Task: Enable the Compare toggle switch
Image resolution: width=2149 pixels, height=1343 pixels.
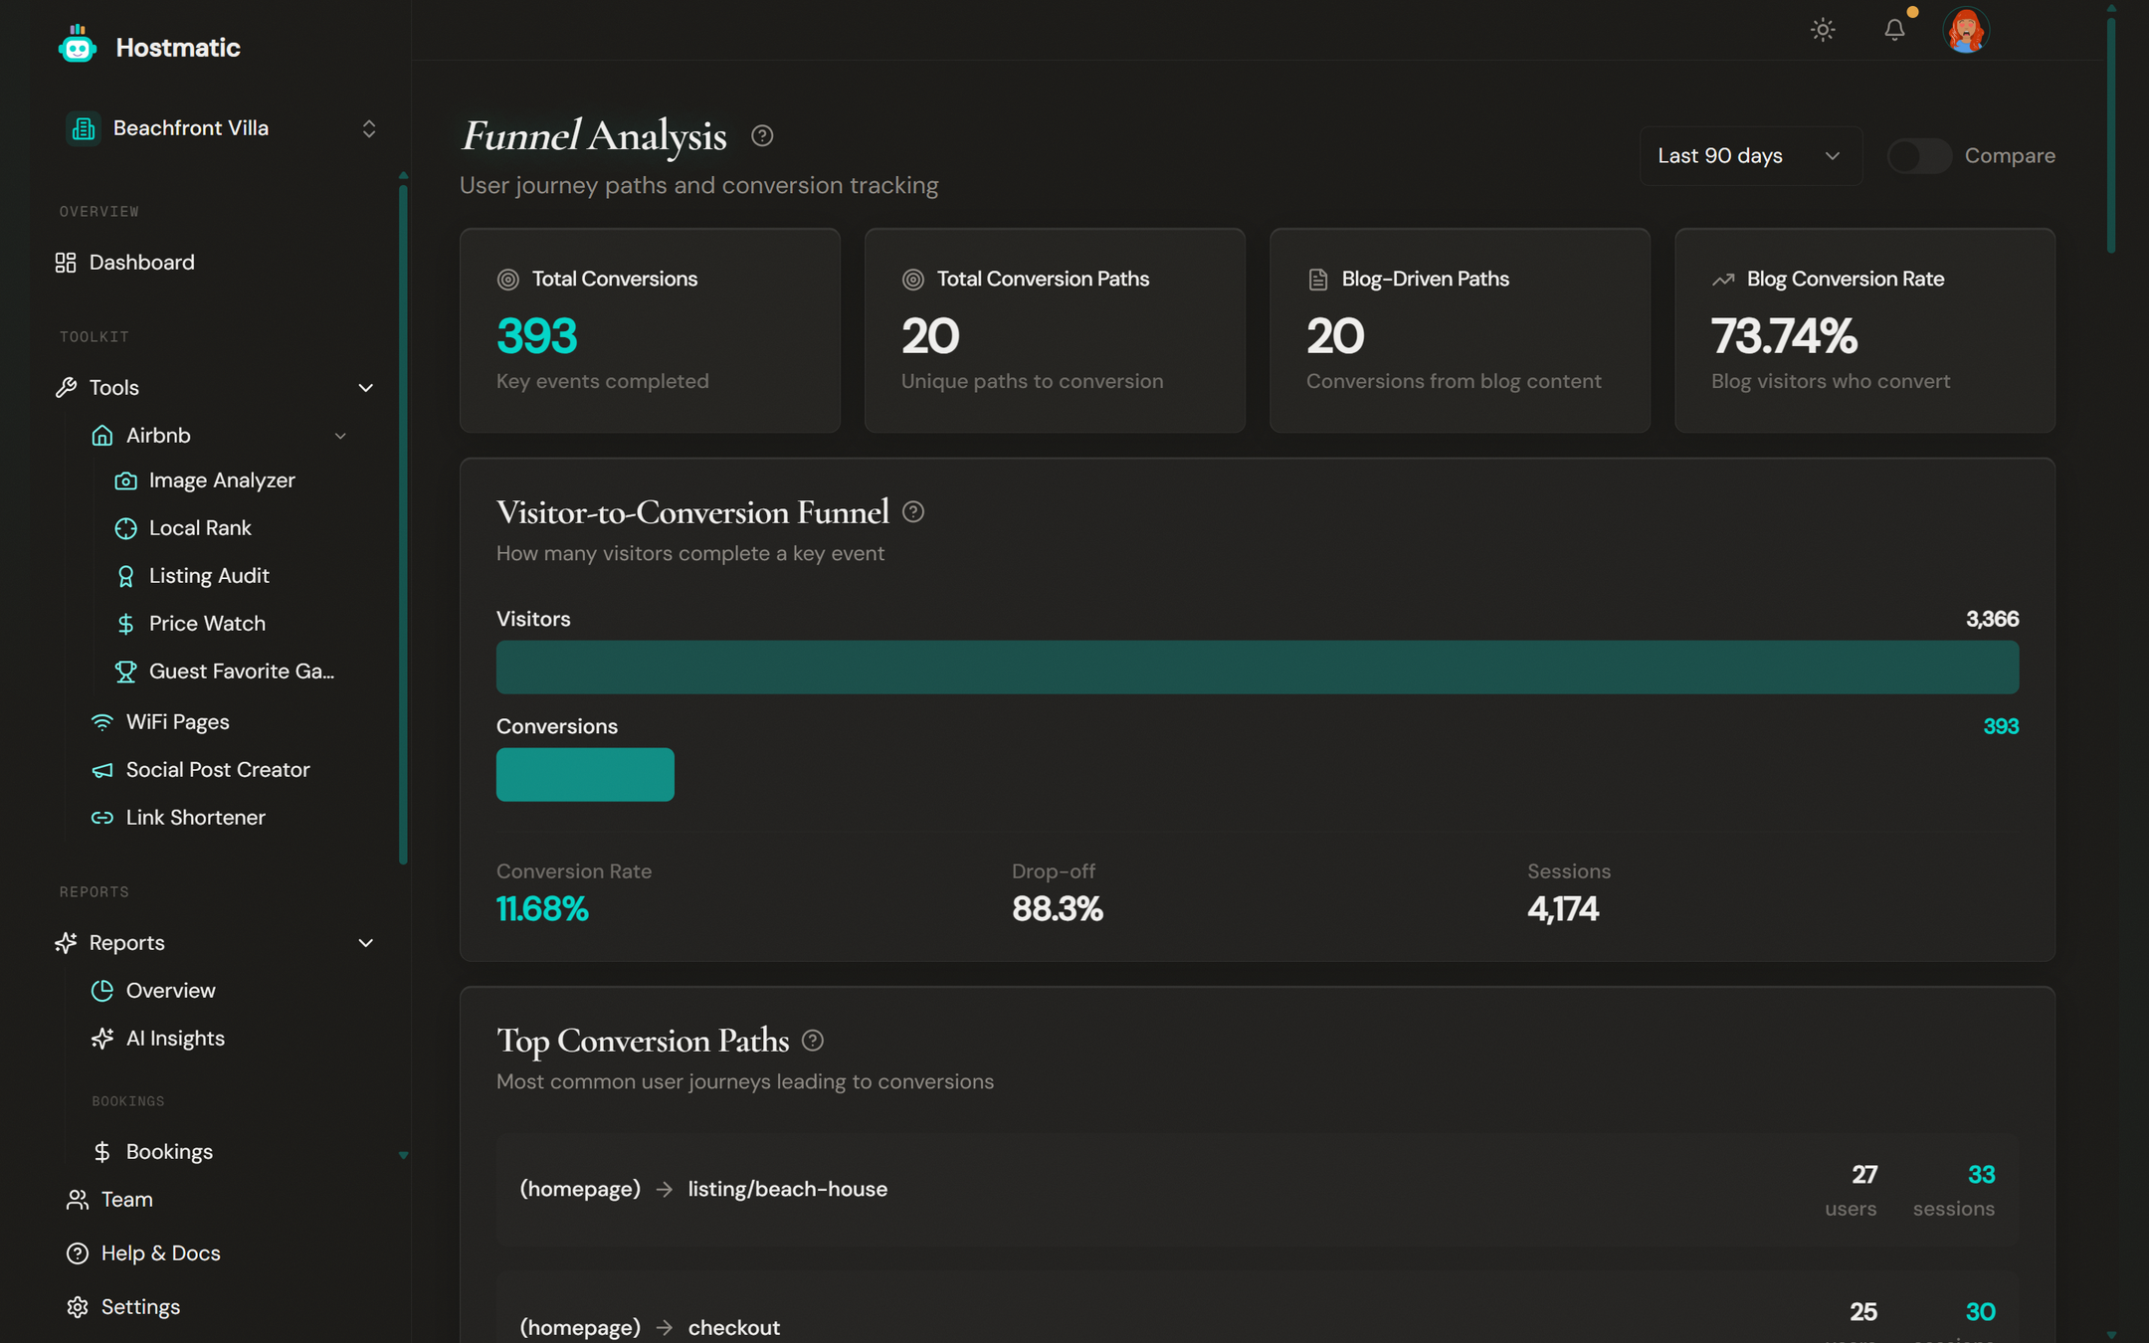Action: point(1919,156)
